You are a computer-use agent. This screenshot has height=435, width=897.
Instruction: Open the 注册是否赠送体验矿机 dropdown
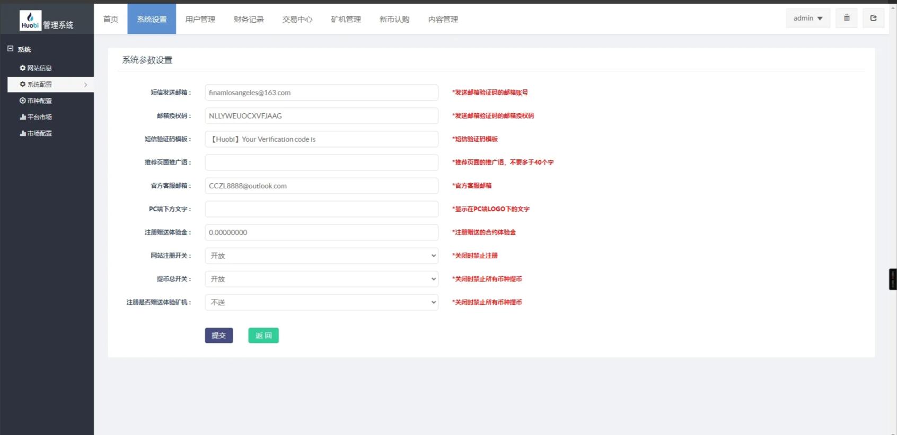tap(321, 302)
